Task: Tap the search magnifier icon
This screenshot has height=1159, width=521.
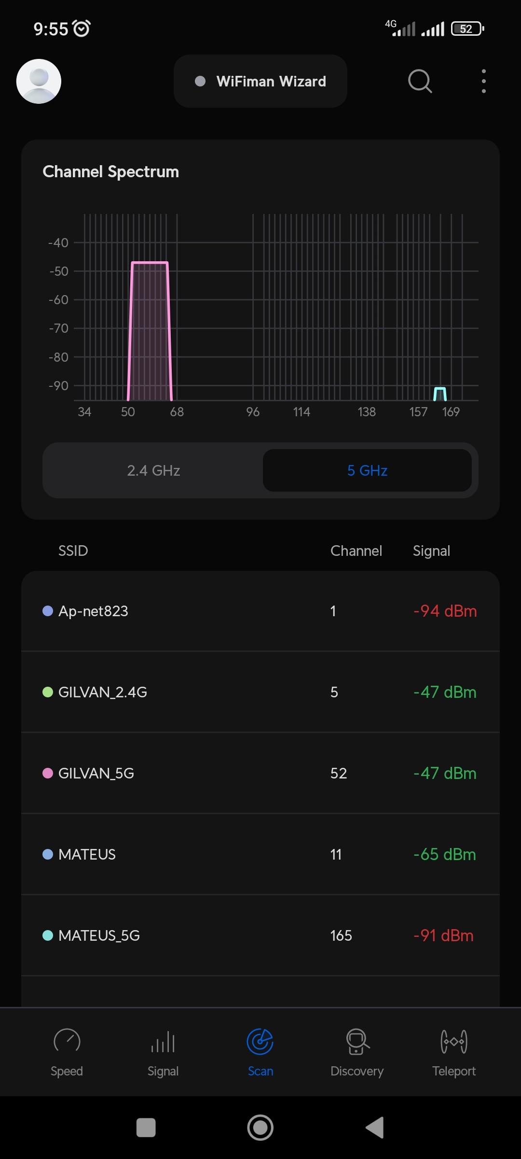Action: point(420,81)
